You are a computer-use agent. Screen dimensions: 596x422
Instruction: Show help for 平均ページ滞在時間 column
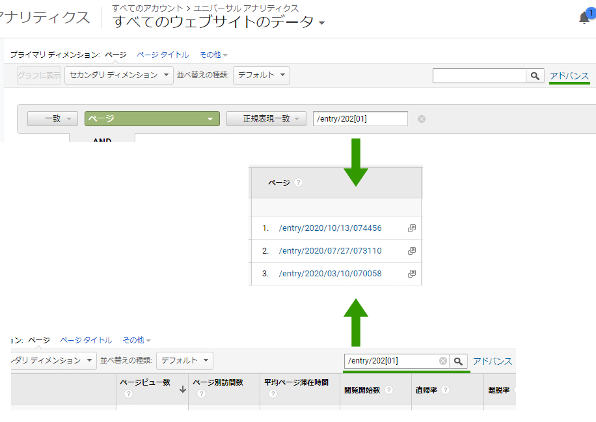coord(273,394)
